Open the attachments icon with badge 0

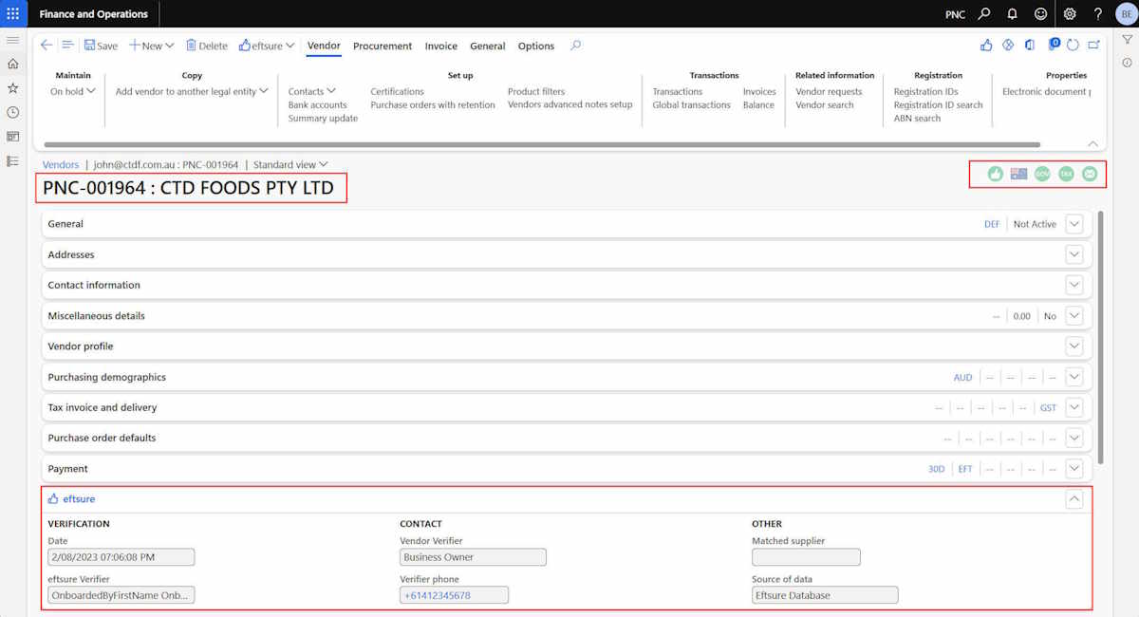[x=1054, y=44]
